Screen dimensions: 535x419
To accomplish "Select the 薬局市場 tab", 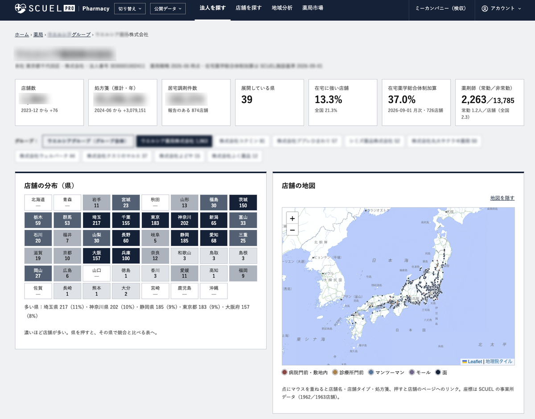I will (313, 8).
